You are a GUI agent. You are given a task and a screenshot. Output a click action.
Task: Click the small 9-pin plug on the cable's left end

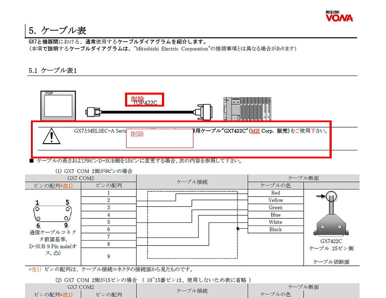click(93, 112)
